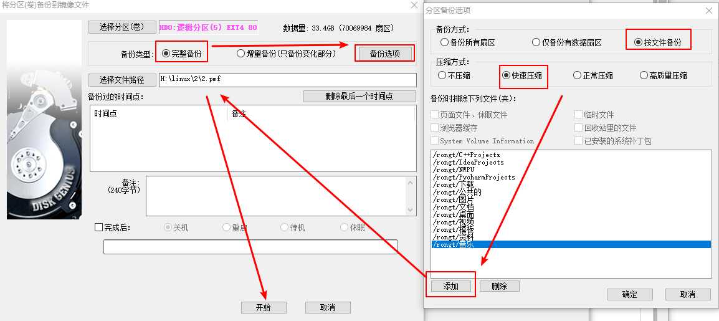Select /rongt/PycharmProjects in exclusion list
This screenshot has height=321, width=719.
click(x=571, y=177)
